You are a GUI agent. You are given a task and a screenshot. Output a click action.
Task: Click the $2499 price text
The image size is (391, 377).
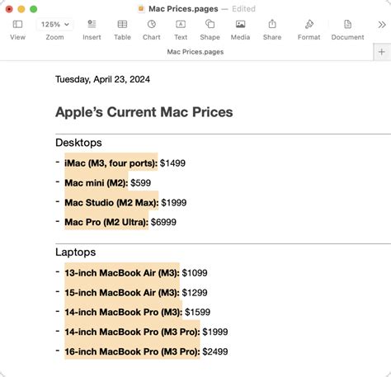pyautogui.click(x=215, y=351)
